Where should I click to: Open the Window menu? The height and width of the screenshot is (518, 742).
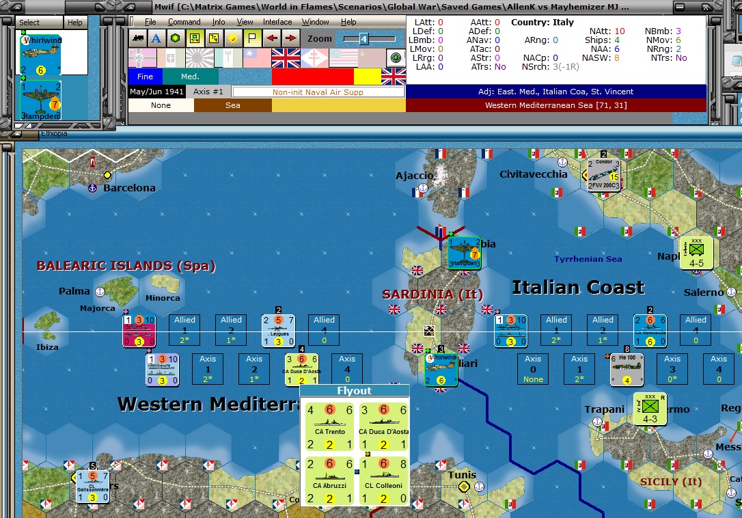[x=315, y=22]
